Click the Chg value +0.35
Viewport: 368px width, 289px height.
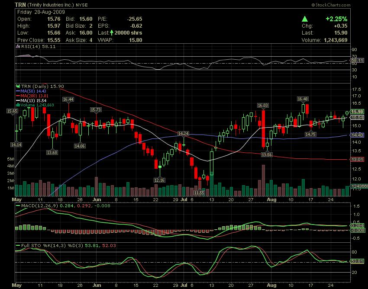coord(341,26)
